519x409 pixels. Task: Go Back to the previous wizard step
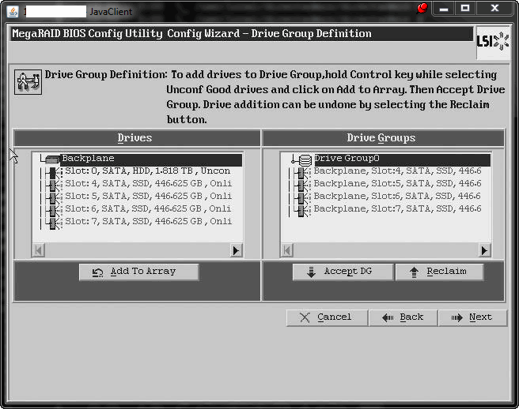tap(403, 317)
